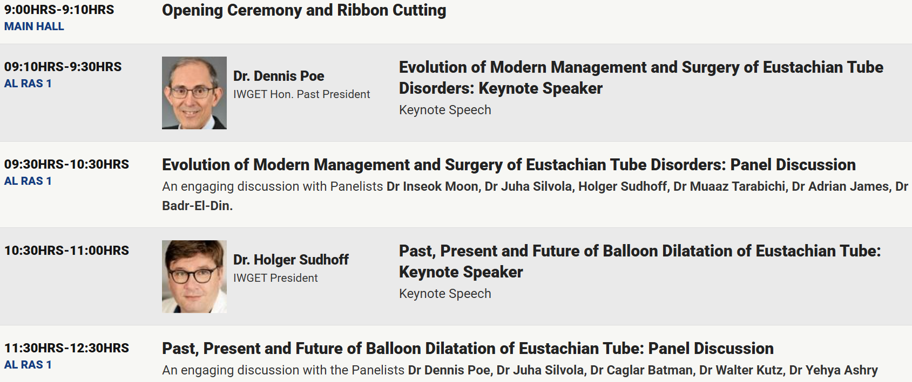Click panelist name Dr Caglar Batman
912x382 pixels.
(x=641, y=370)
